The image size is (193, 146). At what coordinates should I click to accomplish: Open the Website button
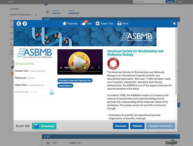pos(137,126)
